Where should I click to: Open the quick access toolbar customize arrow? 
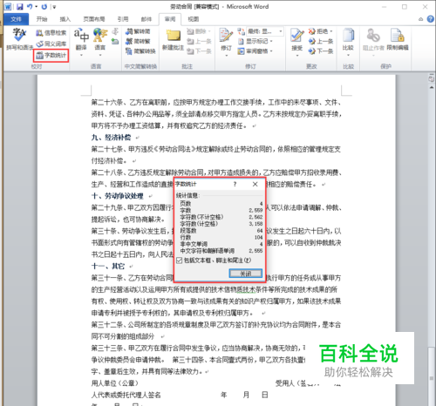(x=54, y=7)
